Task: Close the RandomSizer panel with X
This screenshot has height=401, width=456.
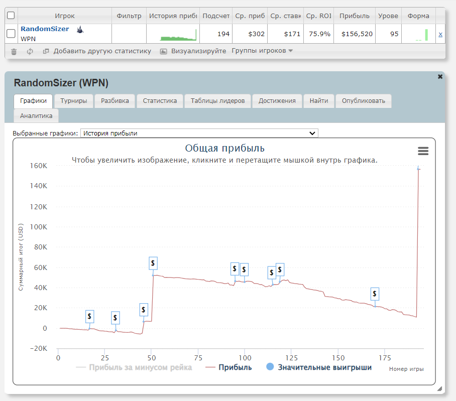Action: pyautogui.click(x=440, y=77)
